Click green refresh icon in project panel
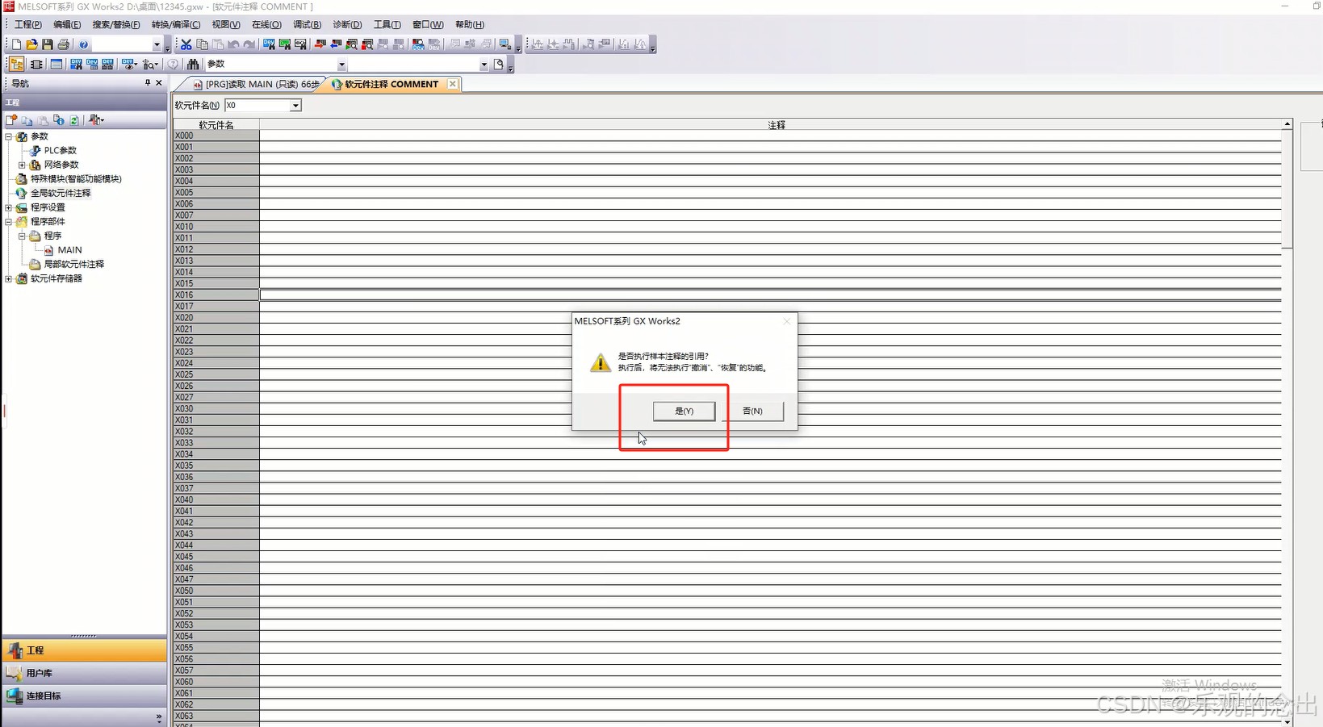Screen dimensions: 1323x727 [73, 120]
